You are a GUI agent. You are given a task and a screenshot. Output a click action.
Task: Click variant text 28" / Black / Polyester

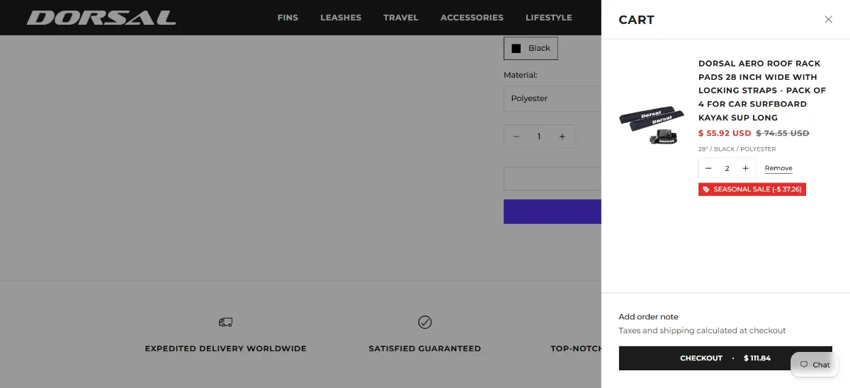tap(737, 149)
